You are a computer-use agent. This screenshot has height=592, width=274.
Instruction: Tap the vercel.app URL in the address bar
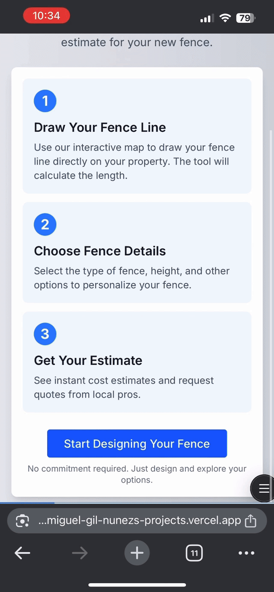click(x=140, y=521)
